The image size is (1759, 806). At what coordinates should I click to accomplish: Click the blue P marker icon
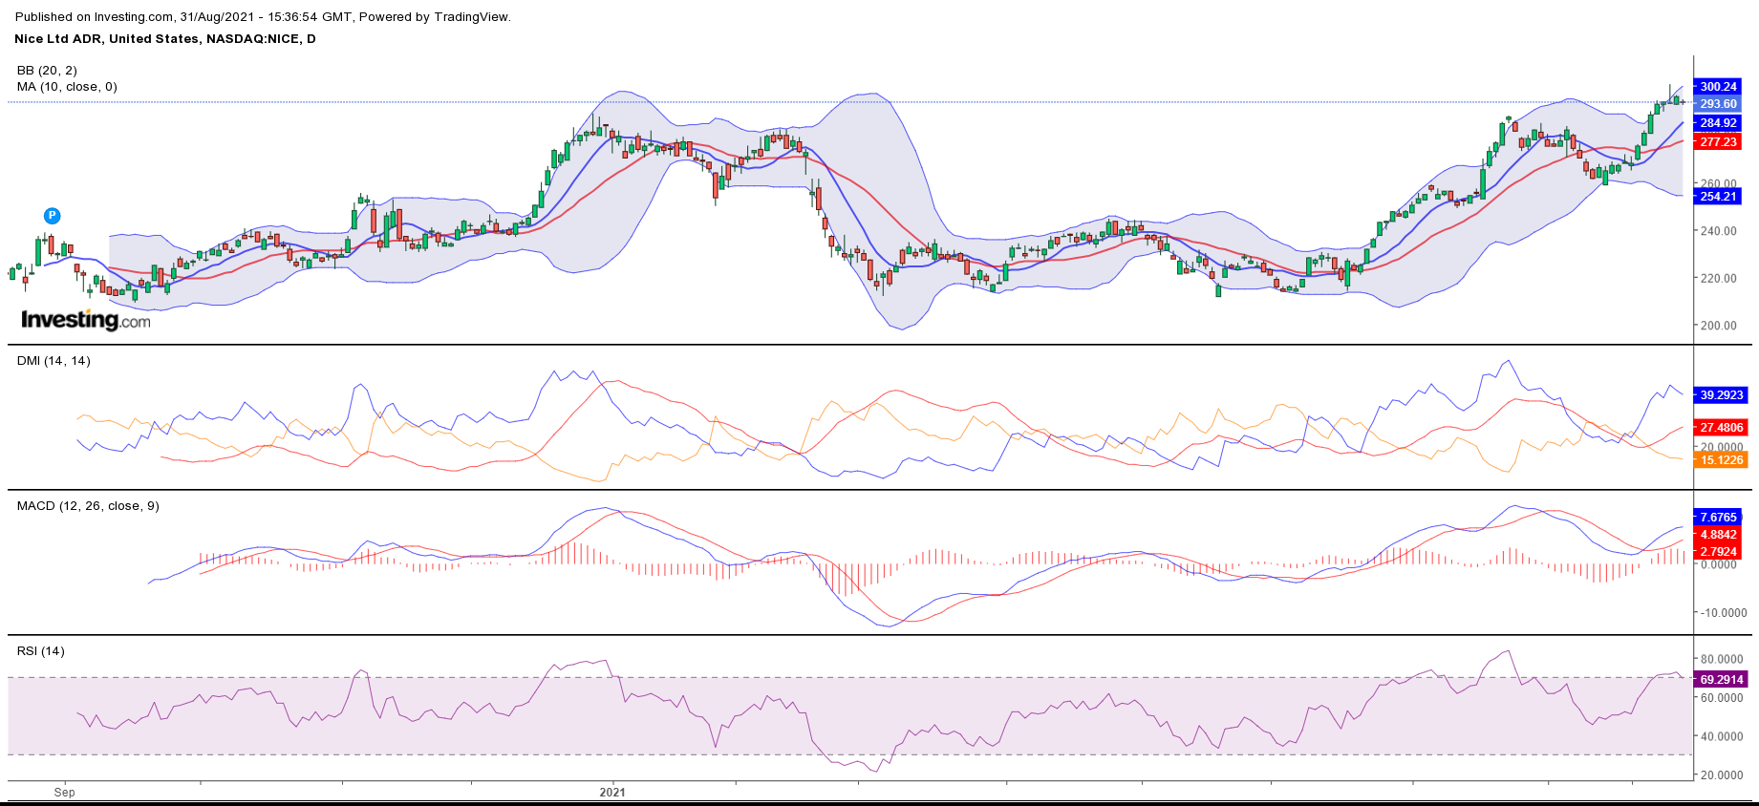(x=53, y=216)
